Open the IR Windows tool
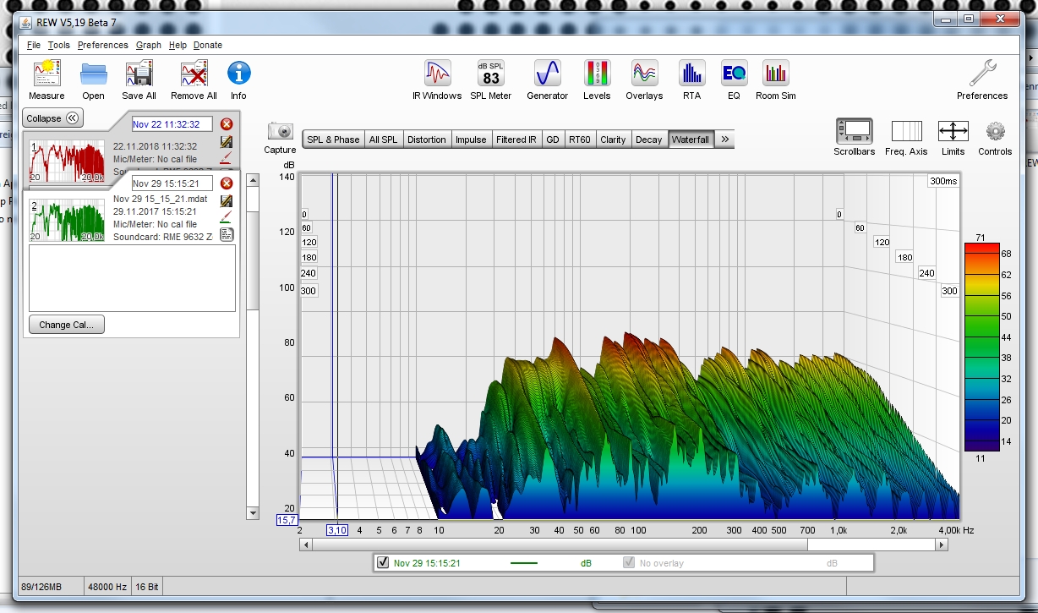 coord(437,74)
